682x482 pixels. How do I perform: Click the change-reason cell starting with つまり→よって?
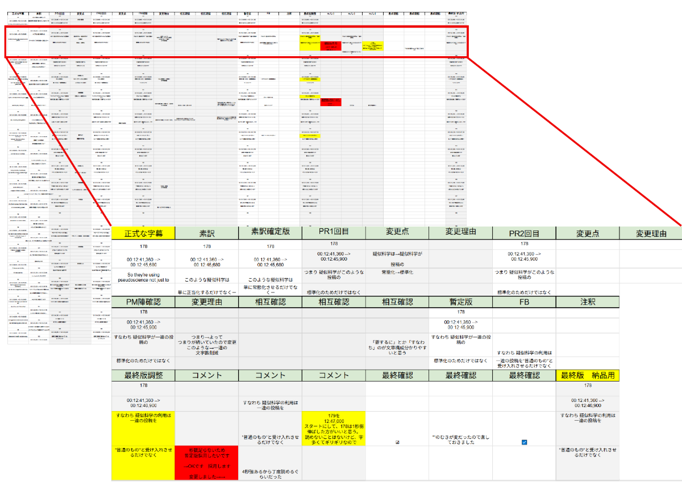pyautogui.click(x=207, y=343)
